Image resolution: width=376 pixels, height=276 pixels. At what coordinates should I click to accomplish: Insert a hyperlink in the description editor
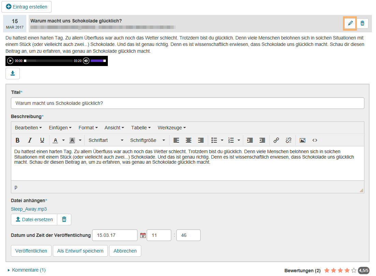coord(276,140)
